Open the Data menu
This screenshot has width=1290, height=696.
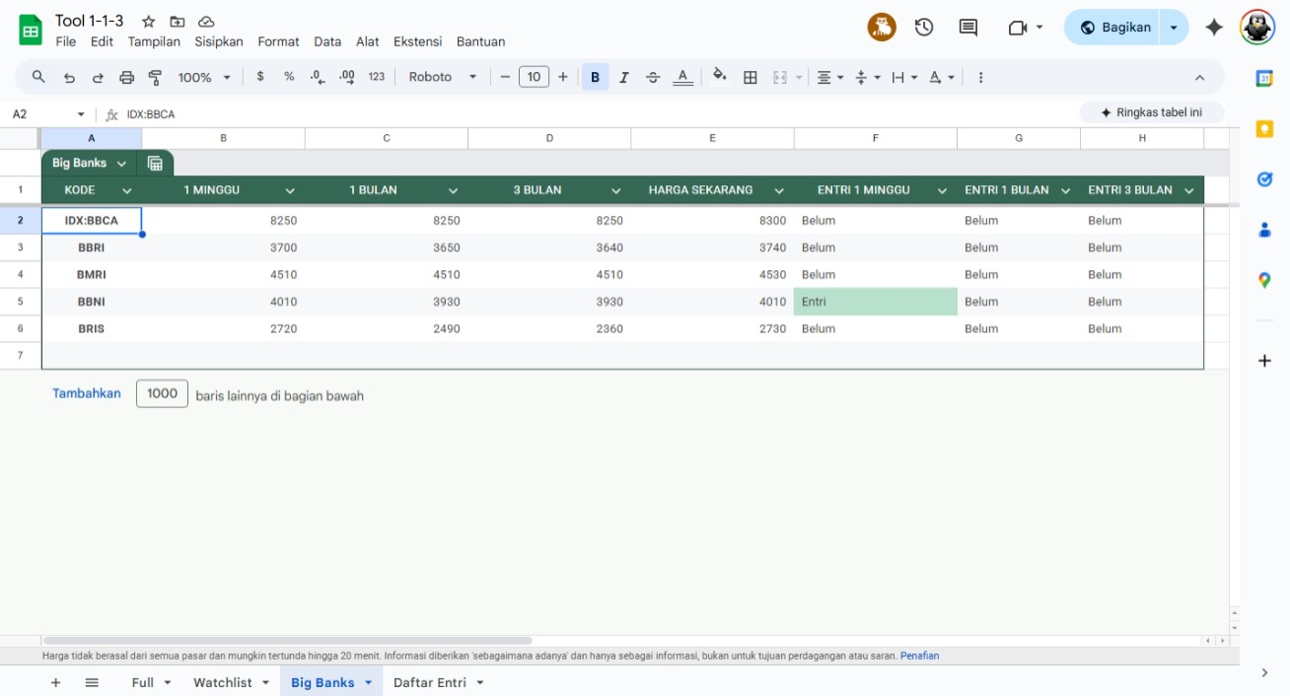(327, 41)
